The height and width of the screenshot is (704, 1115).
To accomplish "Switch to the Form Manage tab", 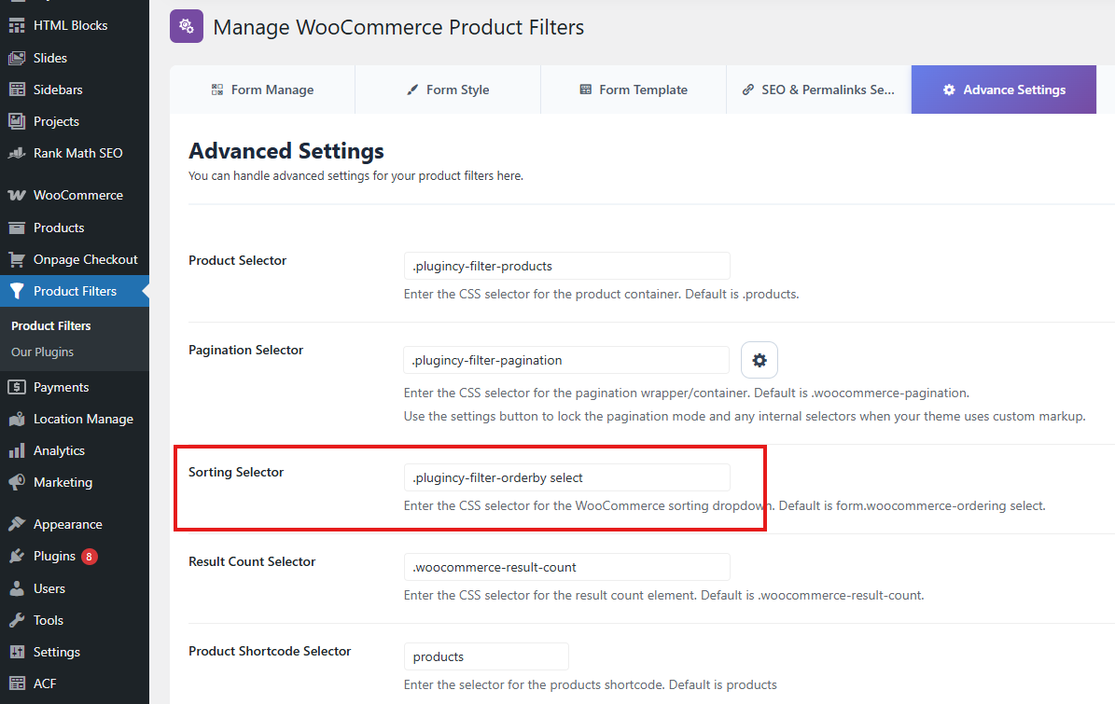I will pos(262,90).
